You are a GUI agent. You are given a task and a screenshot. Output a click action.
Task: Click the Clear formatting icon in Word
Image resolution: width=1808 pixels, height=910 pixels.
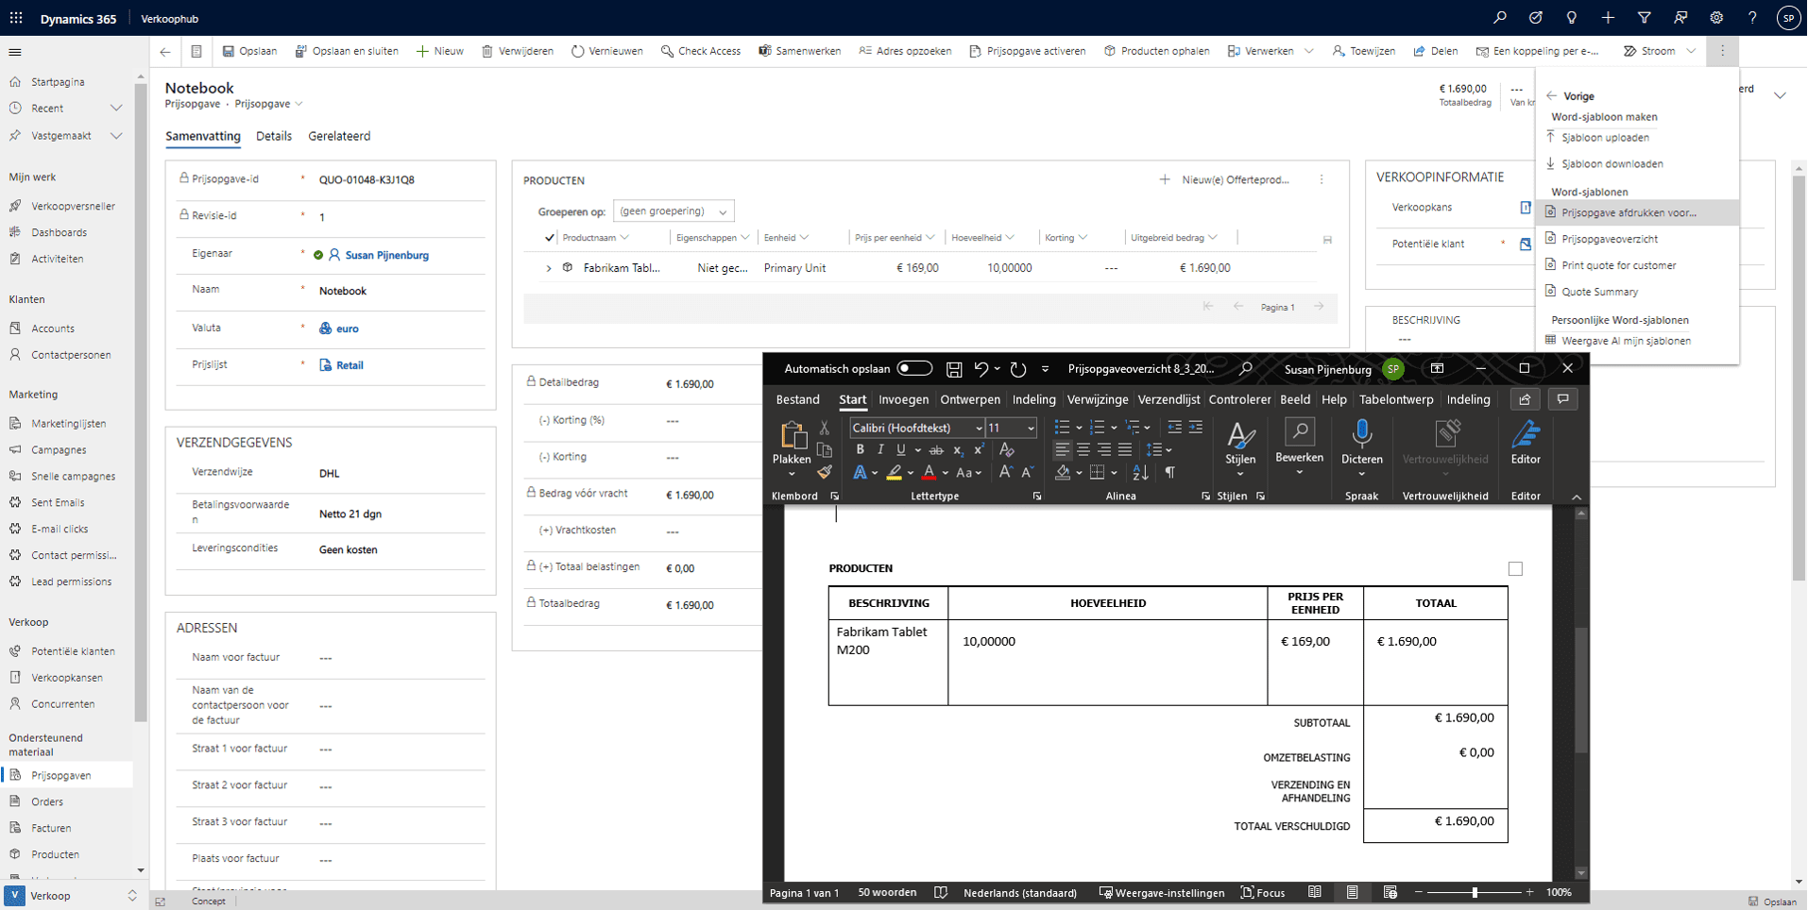[1007, 450]
